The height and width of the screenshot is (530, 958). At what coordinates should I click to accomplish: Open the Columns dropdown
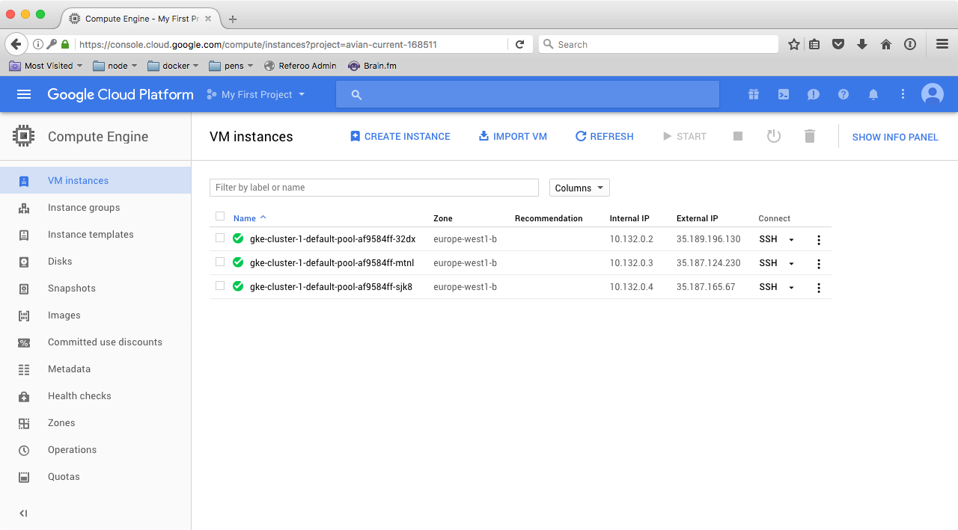click(x=579, y=188)
